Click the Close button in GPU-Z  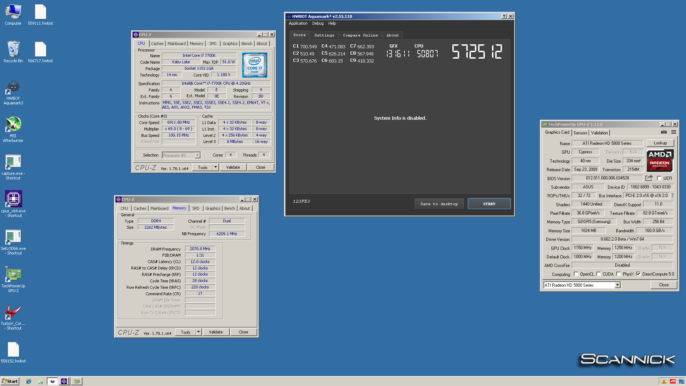pyautogui.click(x=663, y=285)
